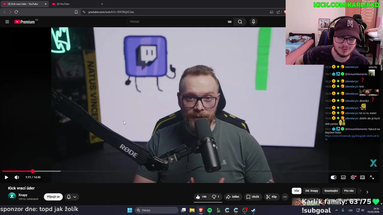Open more actions three-dot menu
The height and width of the screenshot is (215, 383).
coord(285,197)
